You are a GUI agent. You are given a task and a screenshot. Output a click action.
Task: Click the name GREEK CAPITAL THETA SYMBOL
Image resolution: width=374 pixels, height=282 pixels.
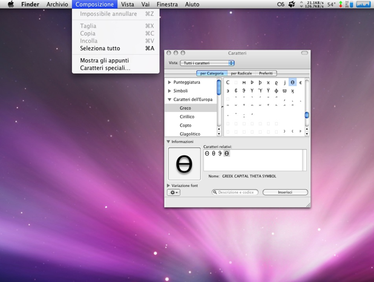coord(249,176)
